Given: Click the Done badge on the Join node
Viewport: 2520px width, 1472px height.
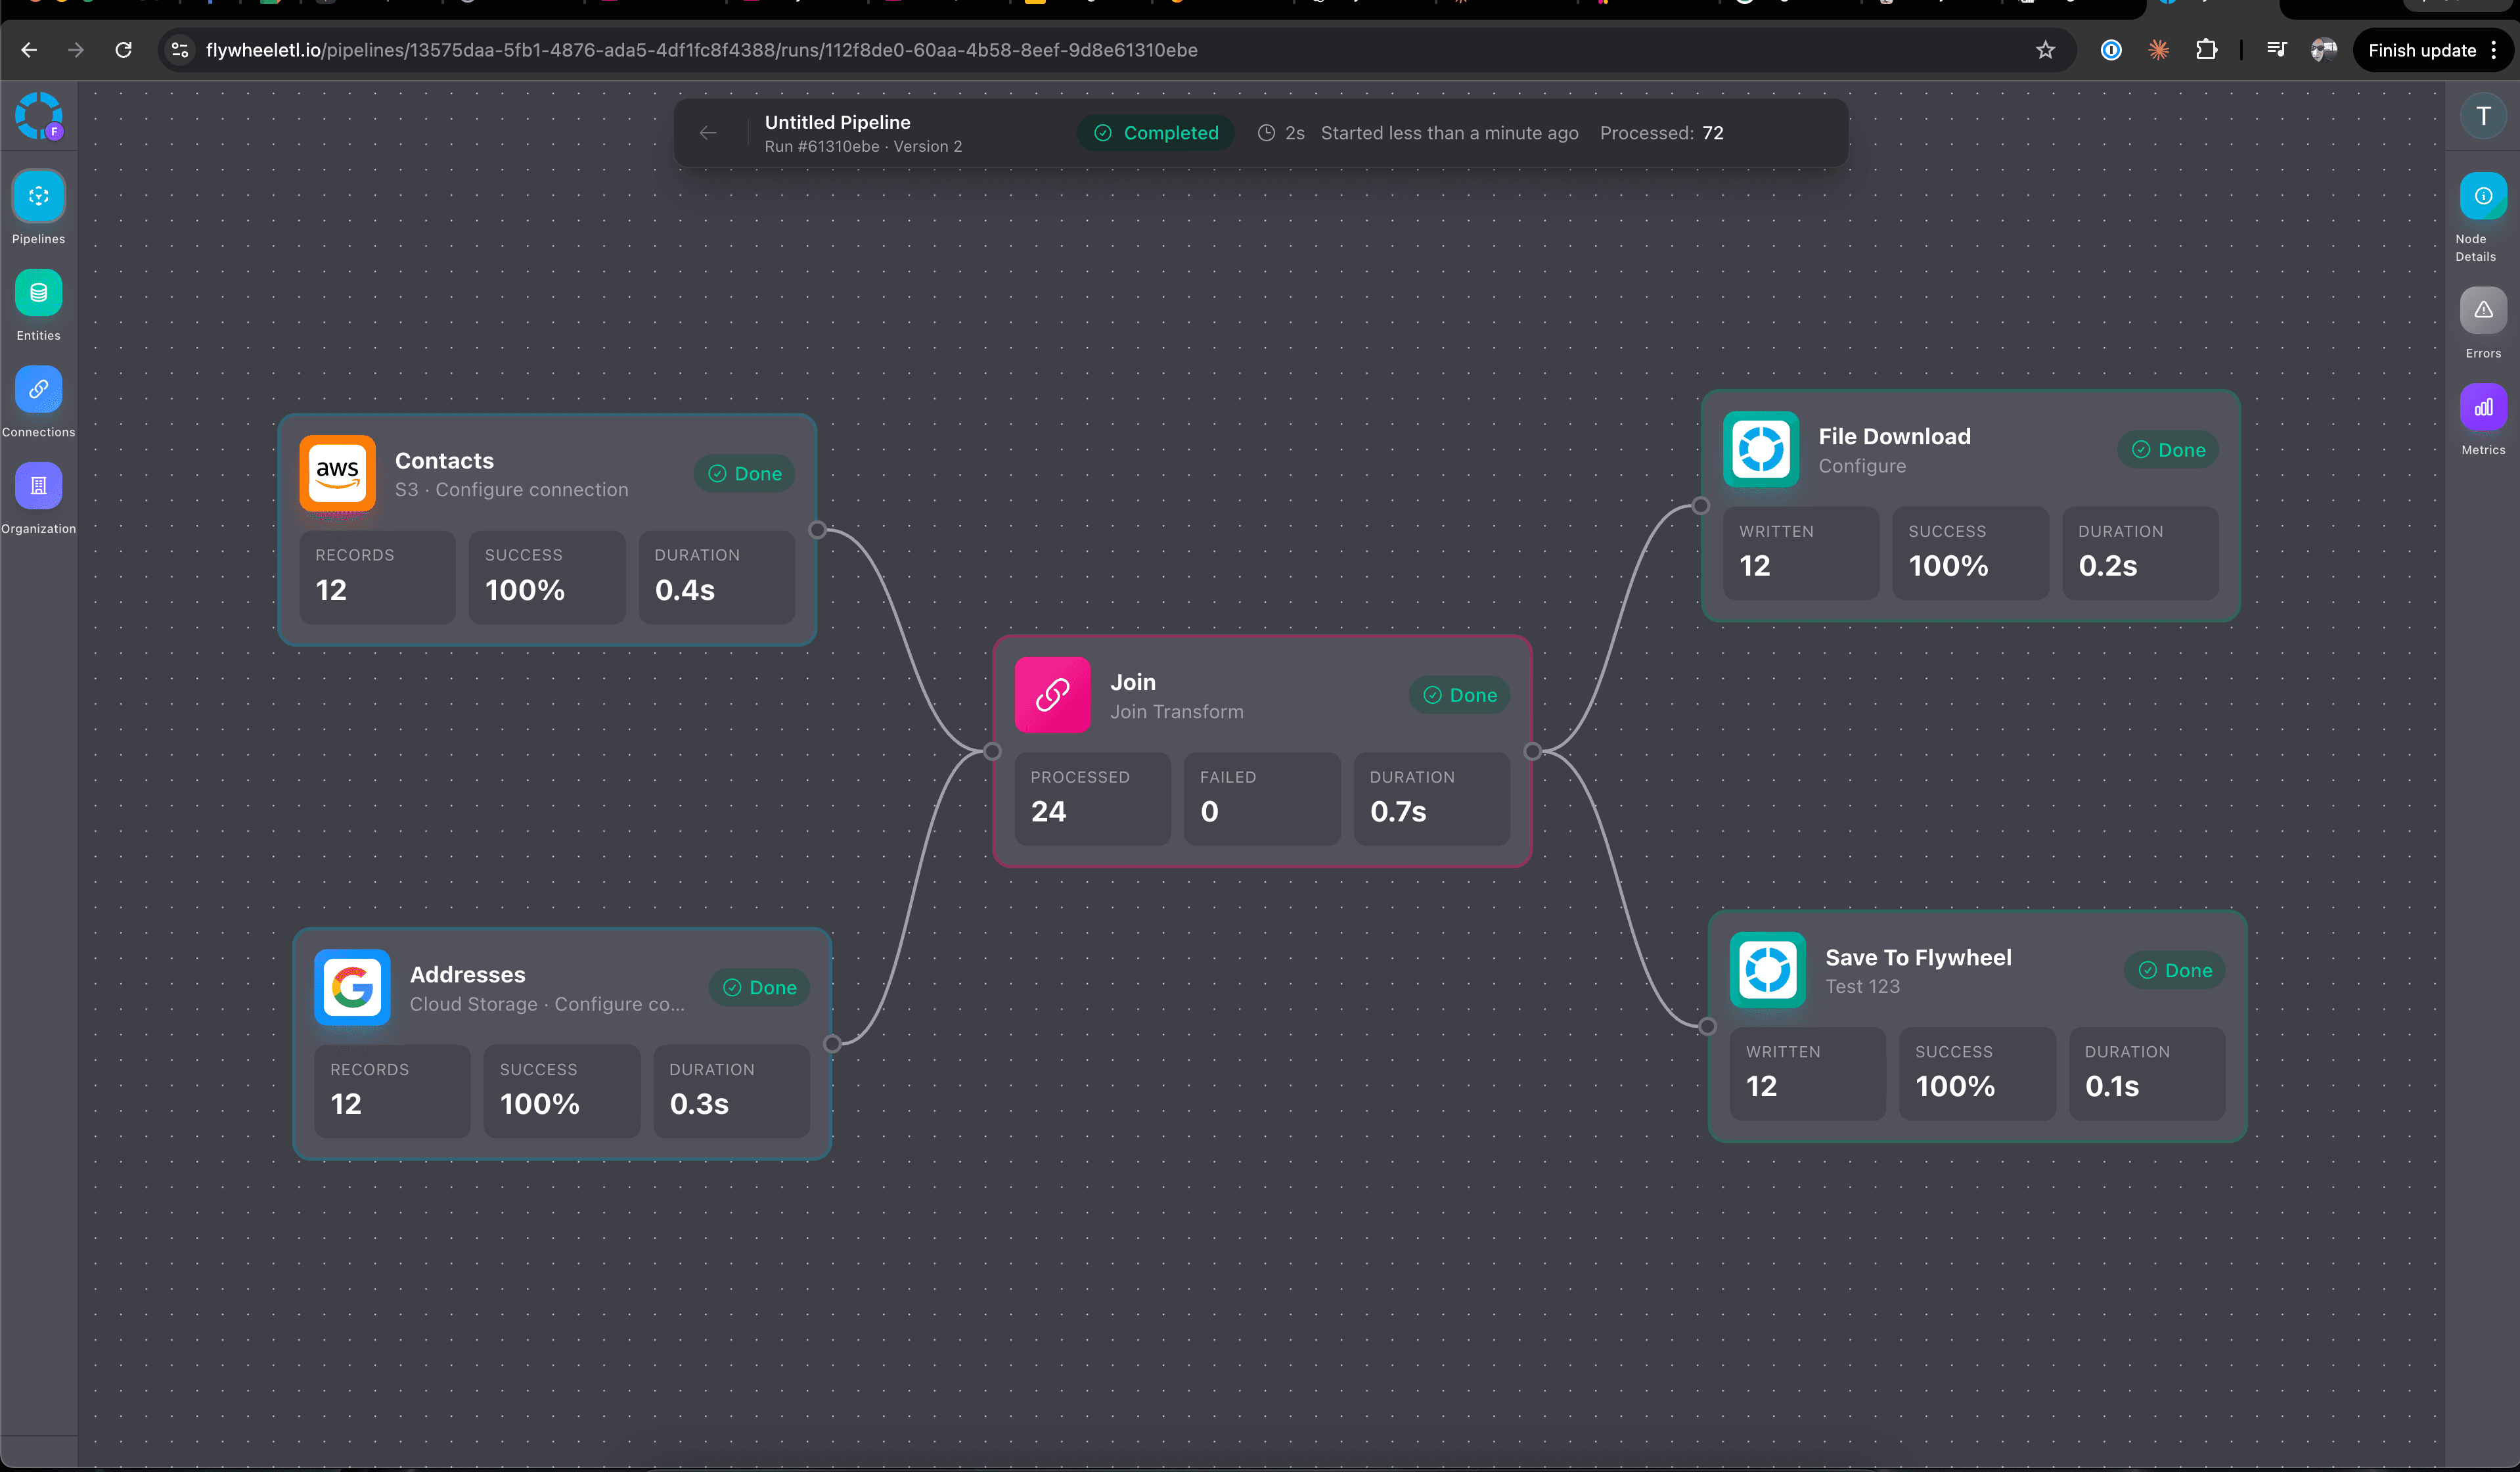Looking at the screenshot, I should pos(1459,694).
